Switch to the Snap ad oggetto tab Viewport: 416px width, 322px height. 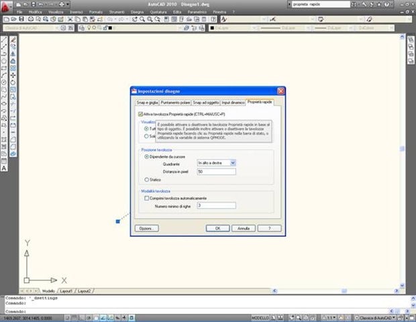(x=205, y=103)
